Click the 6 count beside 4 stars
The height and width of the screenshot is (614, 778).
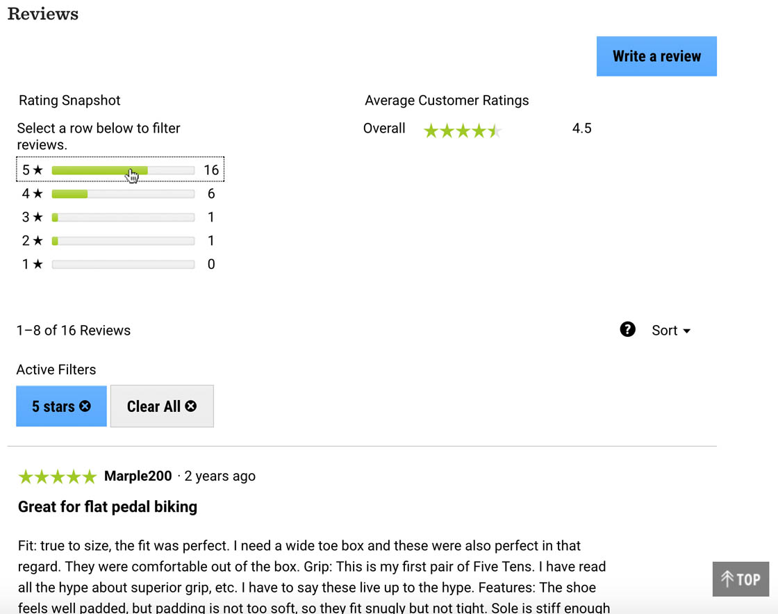(211, 194)
